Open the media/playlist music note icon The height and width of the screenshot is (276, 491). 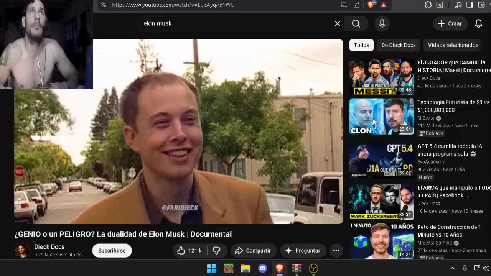click(458, 5)
